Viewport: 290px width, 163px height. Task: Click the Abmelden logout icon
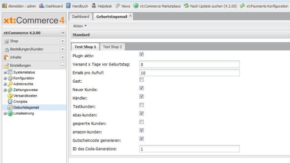click(x=4, y=6)
